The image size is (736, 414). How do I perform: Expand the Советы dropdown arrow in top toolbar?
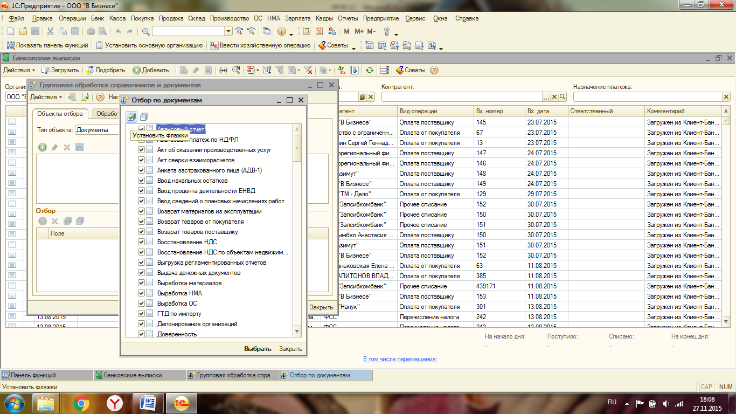point(354,47)
